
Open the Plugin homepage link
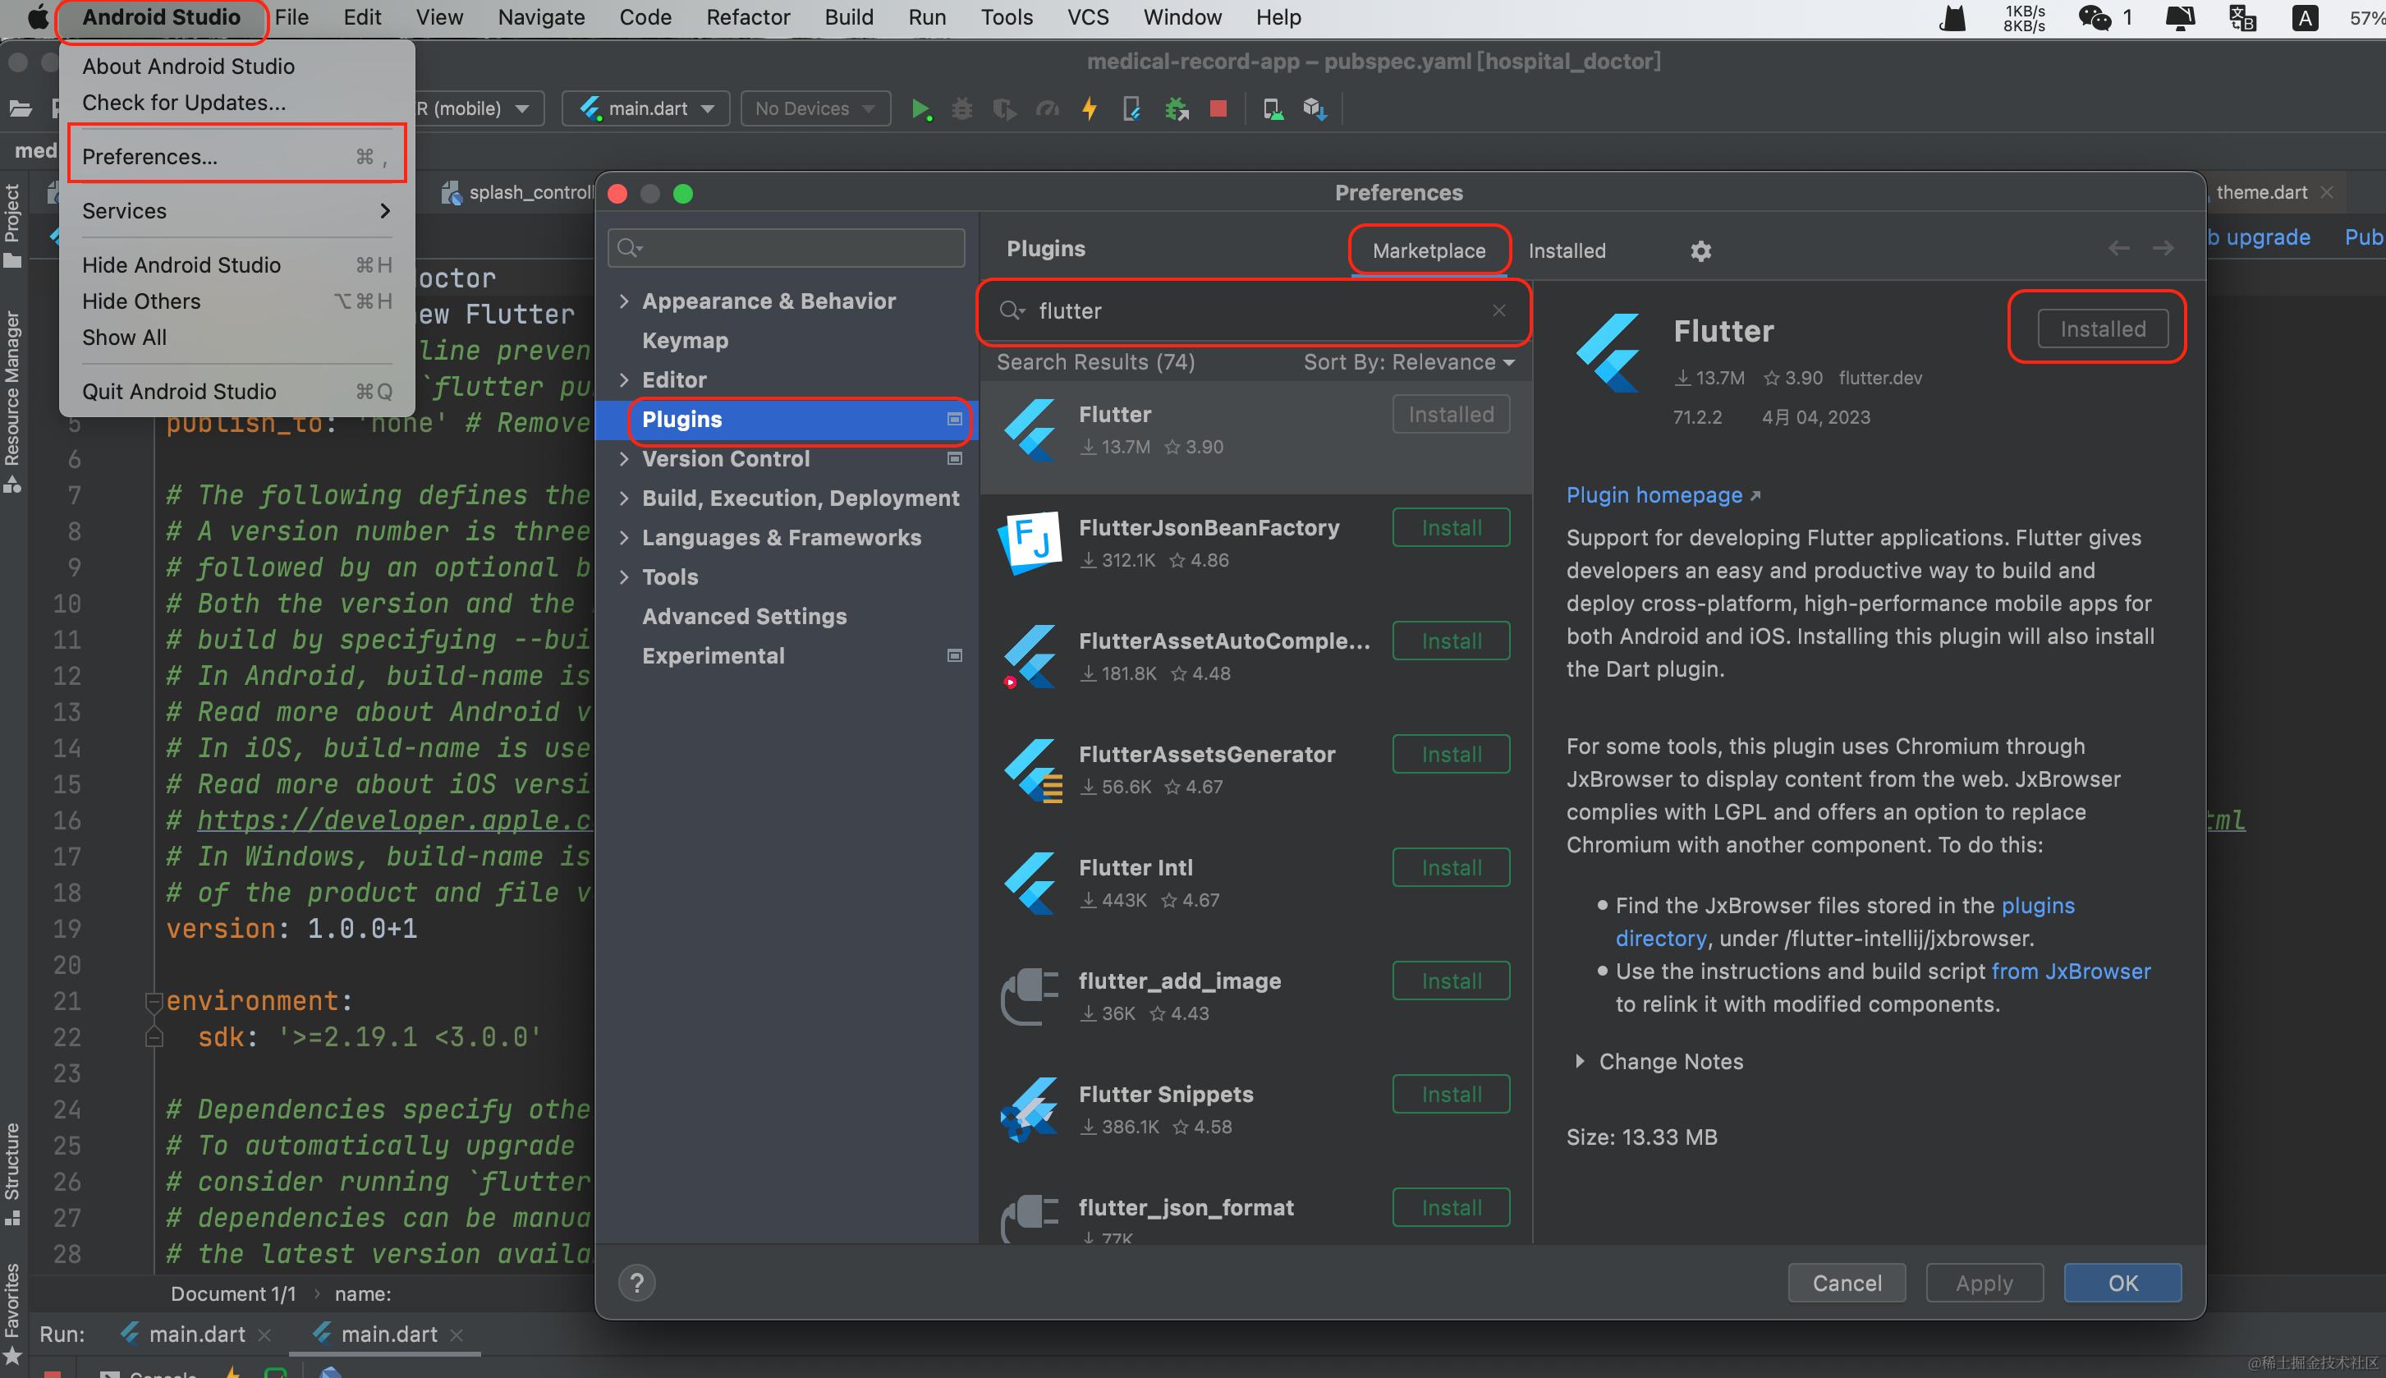click(1654, 495)
